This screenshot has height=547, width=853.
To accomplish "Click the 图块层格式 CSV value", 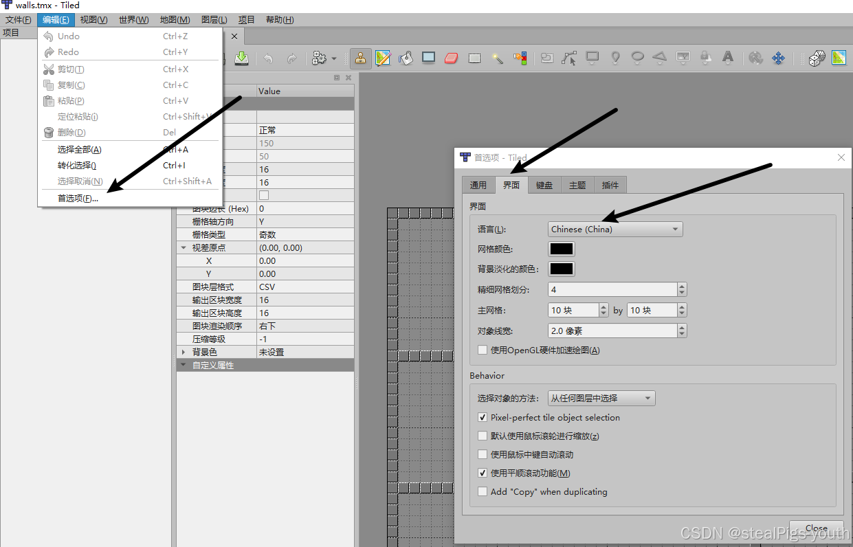I will [306, 287].
